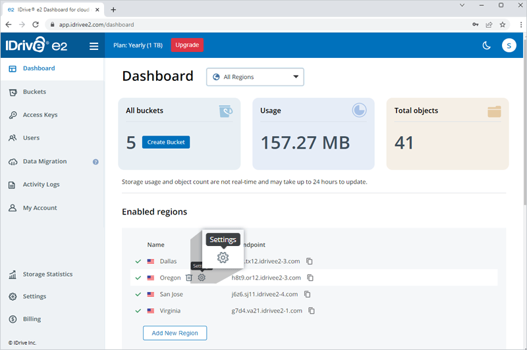Click the Create Bucket button
The height and width of the screenshot is (350, 527).
[166, 142]
